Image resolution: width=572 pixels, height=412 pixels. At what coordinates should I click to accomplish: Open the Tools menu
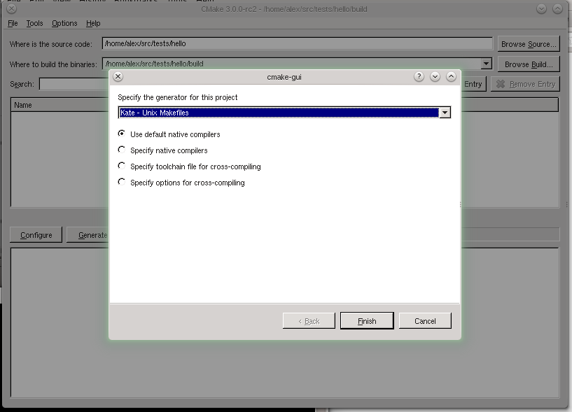click(34, 23)
